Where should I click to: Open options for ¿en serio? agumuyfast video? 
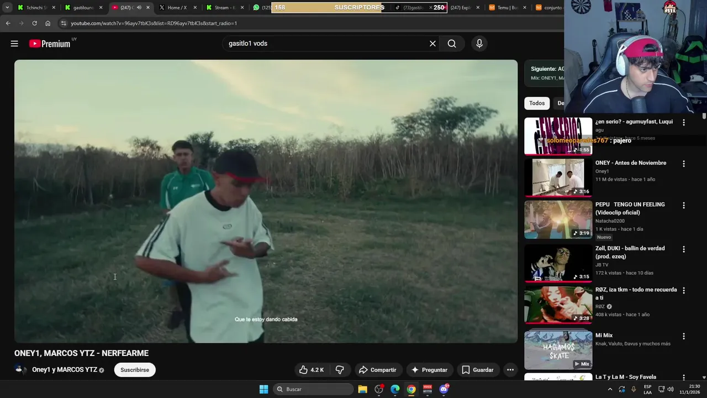(x=684, y=123)
